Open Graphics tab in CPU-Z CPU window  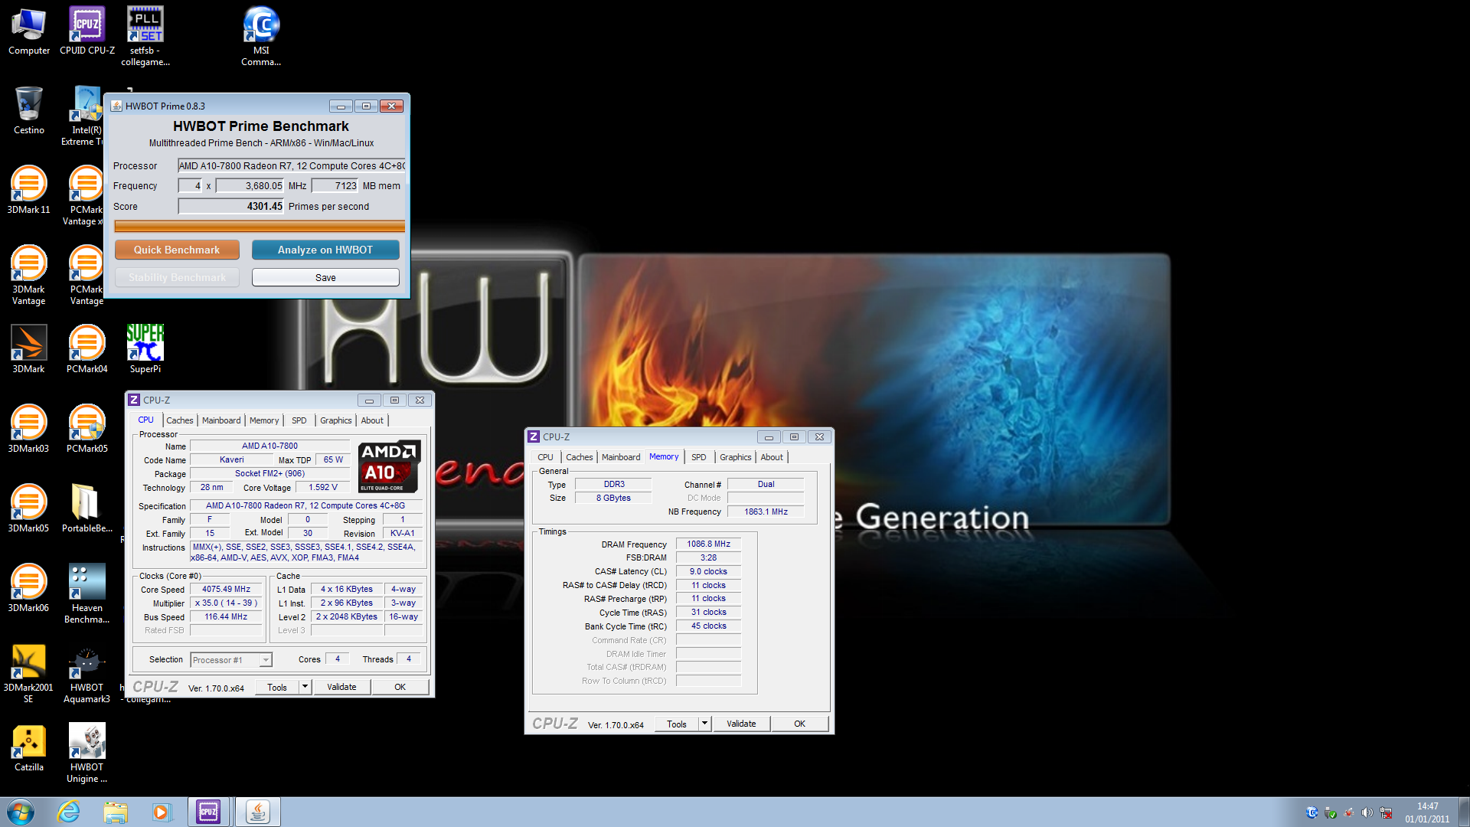[x=336, y=420]
